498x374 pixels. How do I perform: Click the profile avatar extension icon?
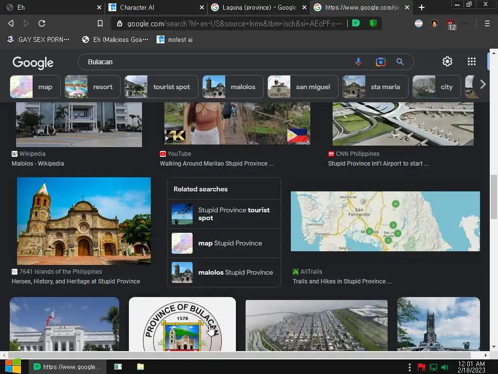[434, 23]
